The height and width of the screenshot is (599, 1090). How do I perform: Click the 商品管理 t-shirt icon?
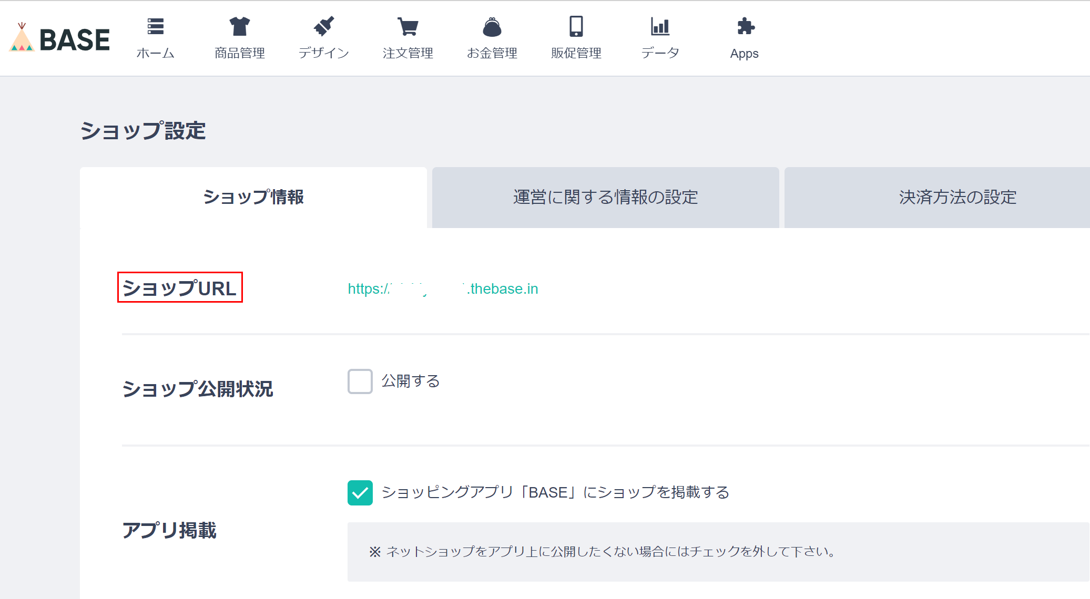239,26
